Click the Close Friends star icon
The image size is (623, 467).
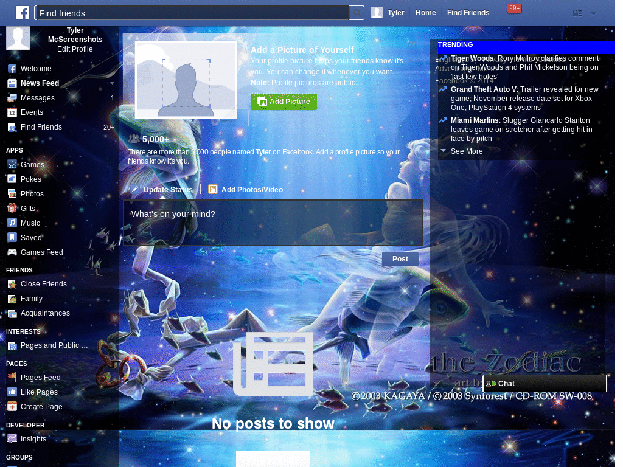click(x=12, y=285)
